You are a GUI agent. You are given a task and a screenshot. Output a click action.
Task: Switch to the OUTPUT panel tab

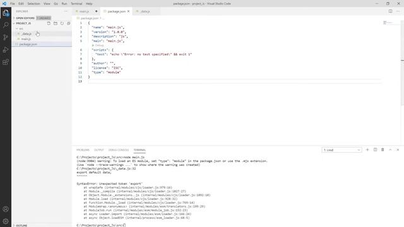(98, 150)
